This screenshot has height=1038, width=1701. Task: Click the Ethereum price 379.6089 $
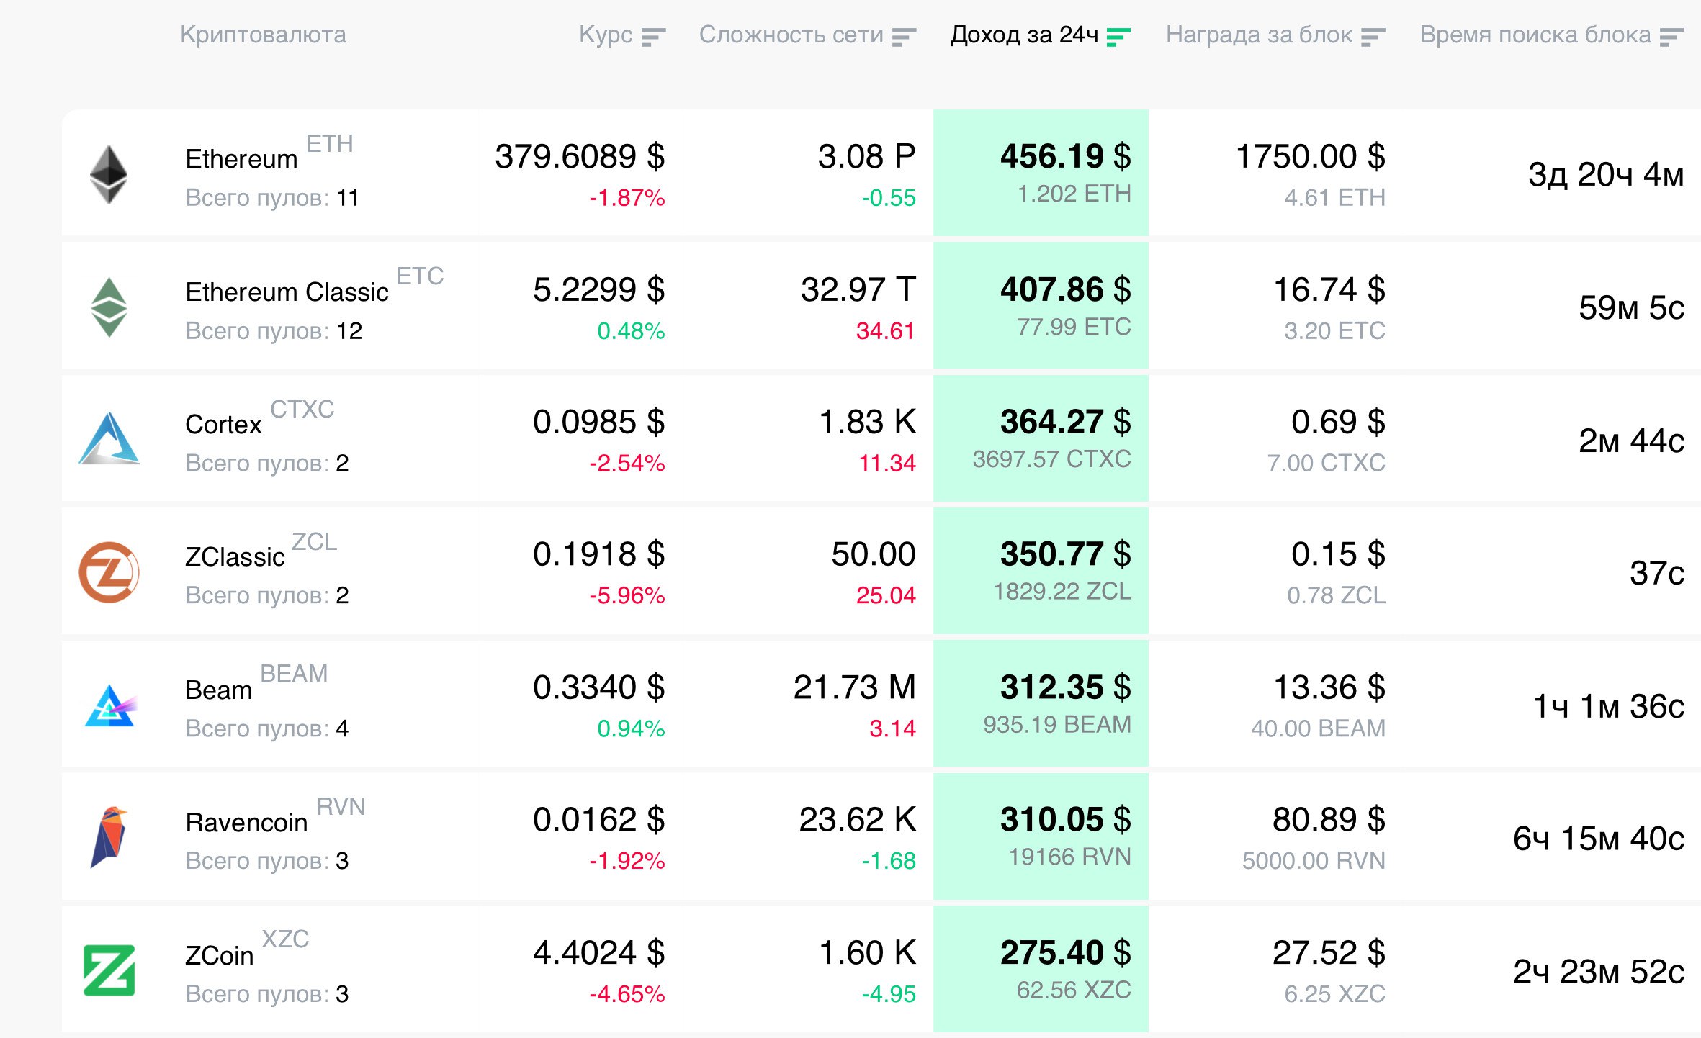click(x=580, y=157)
